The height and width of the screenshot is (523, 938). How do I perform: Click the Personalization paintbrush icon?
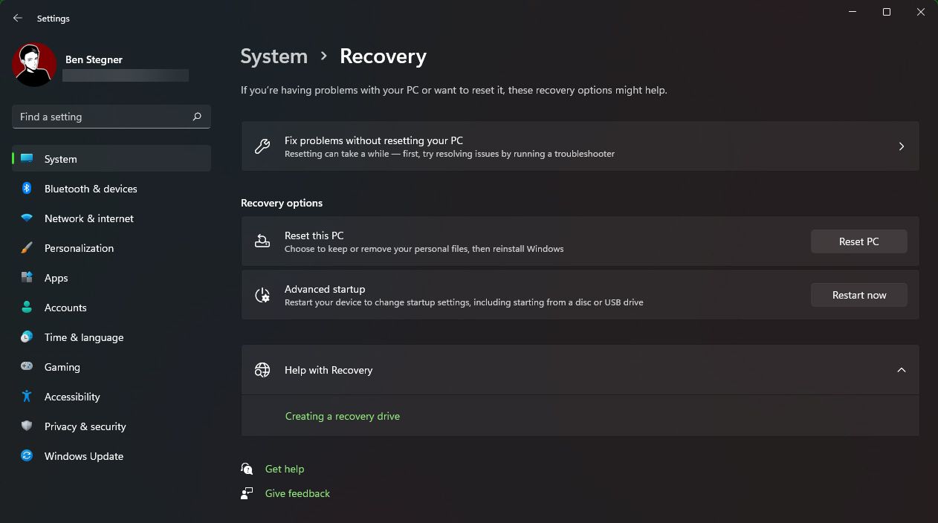27,248
